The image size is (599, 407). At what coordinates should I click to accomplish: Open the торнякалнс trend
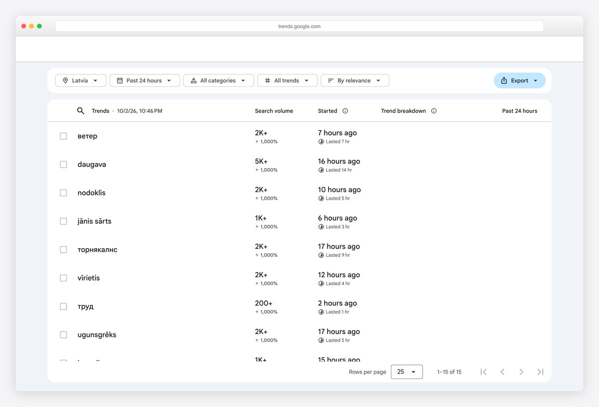97,250
